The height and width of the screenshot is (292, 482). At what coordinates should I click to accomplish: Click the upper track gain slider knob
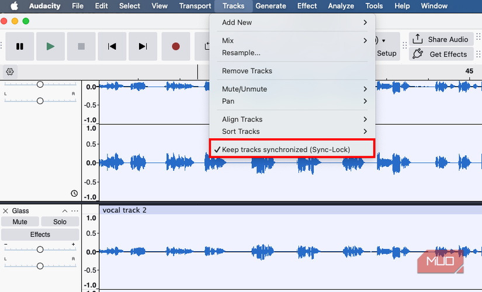tap(40, 84)
